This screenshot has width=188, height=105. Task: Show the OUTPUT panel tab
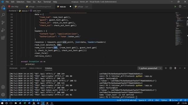pos(23,68)
